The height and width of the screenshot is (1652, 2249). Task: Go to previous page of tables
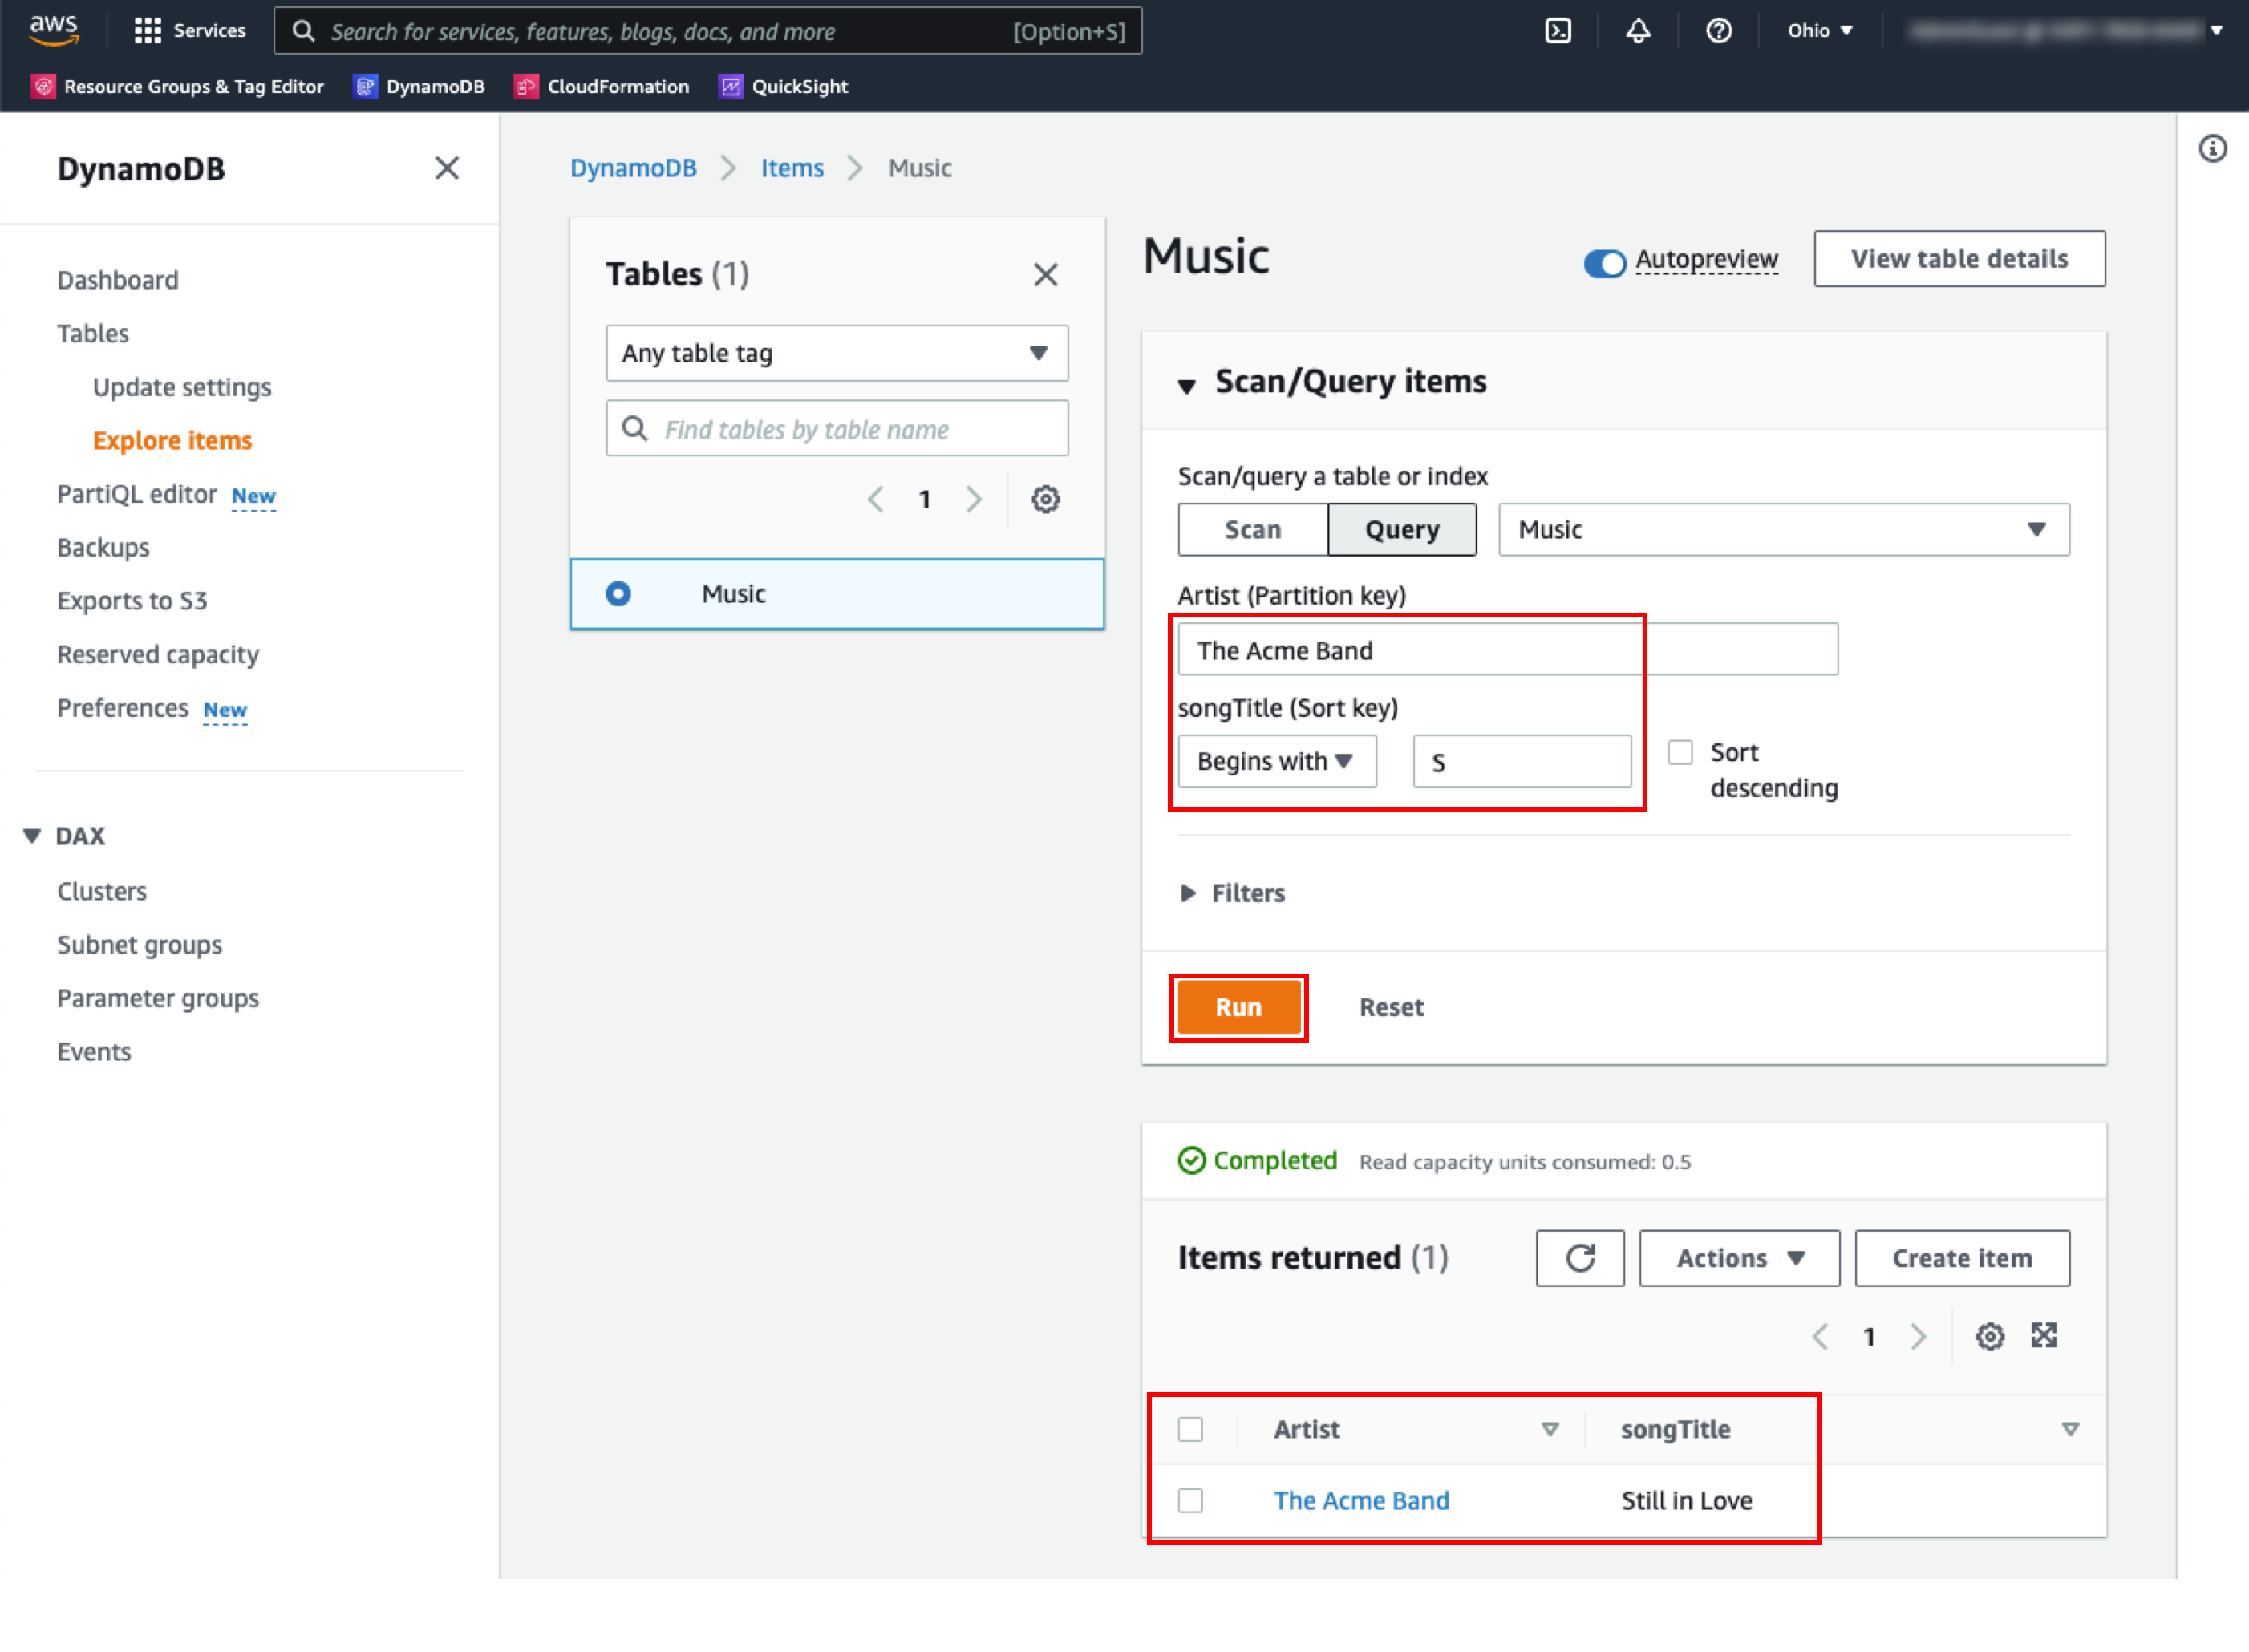(x=876, y=499)
